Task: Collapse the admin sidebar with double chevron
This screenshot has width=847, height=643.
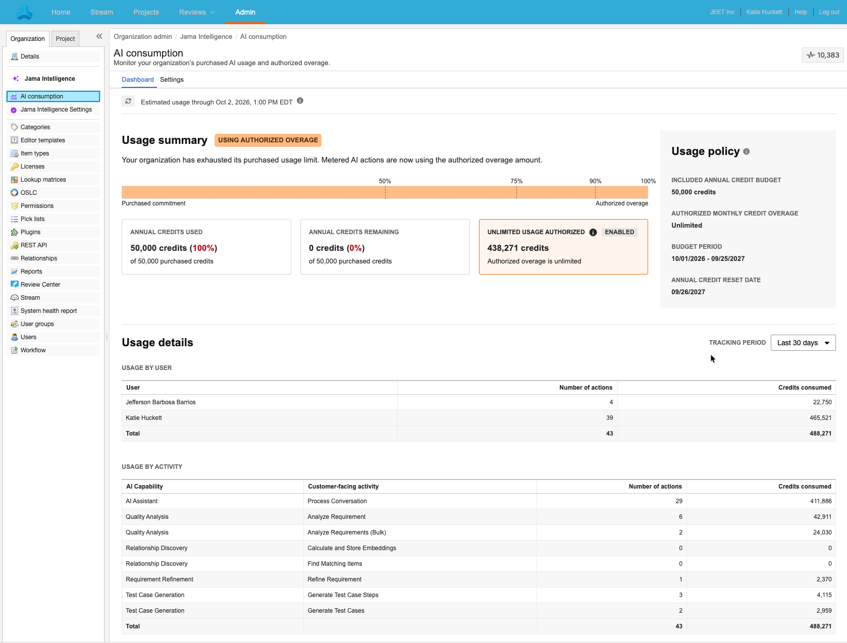Action: point(99,36)
